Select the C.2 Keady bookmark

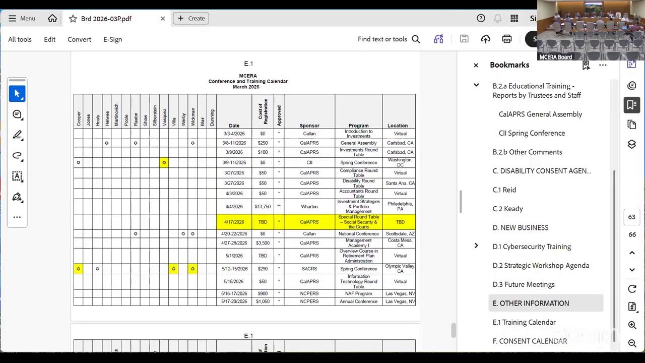[x=508, y=209]
